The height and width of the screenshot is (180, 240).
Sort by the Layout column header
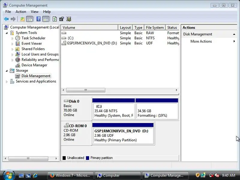[x=125, y=27]
